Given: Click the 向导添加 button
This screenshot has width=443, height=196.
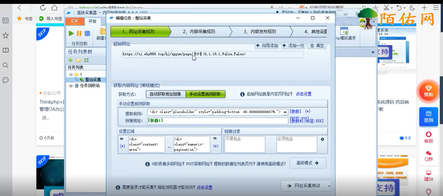Looking at the screenshot, I should point(267,46).
